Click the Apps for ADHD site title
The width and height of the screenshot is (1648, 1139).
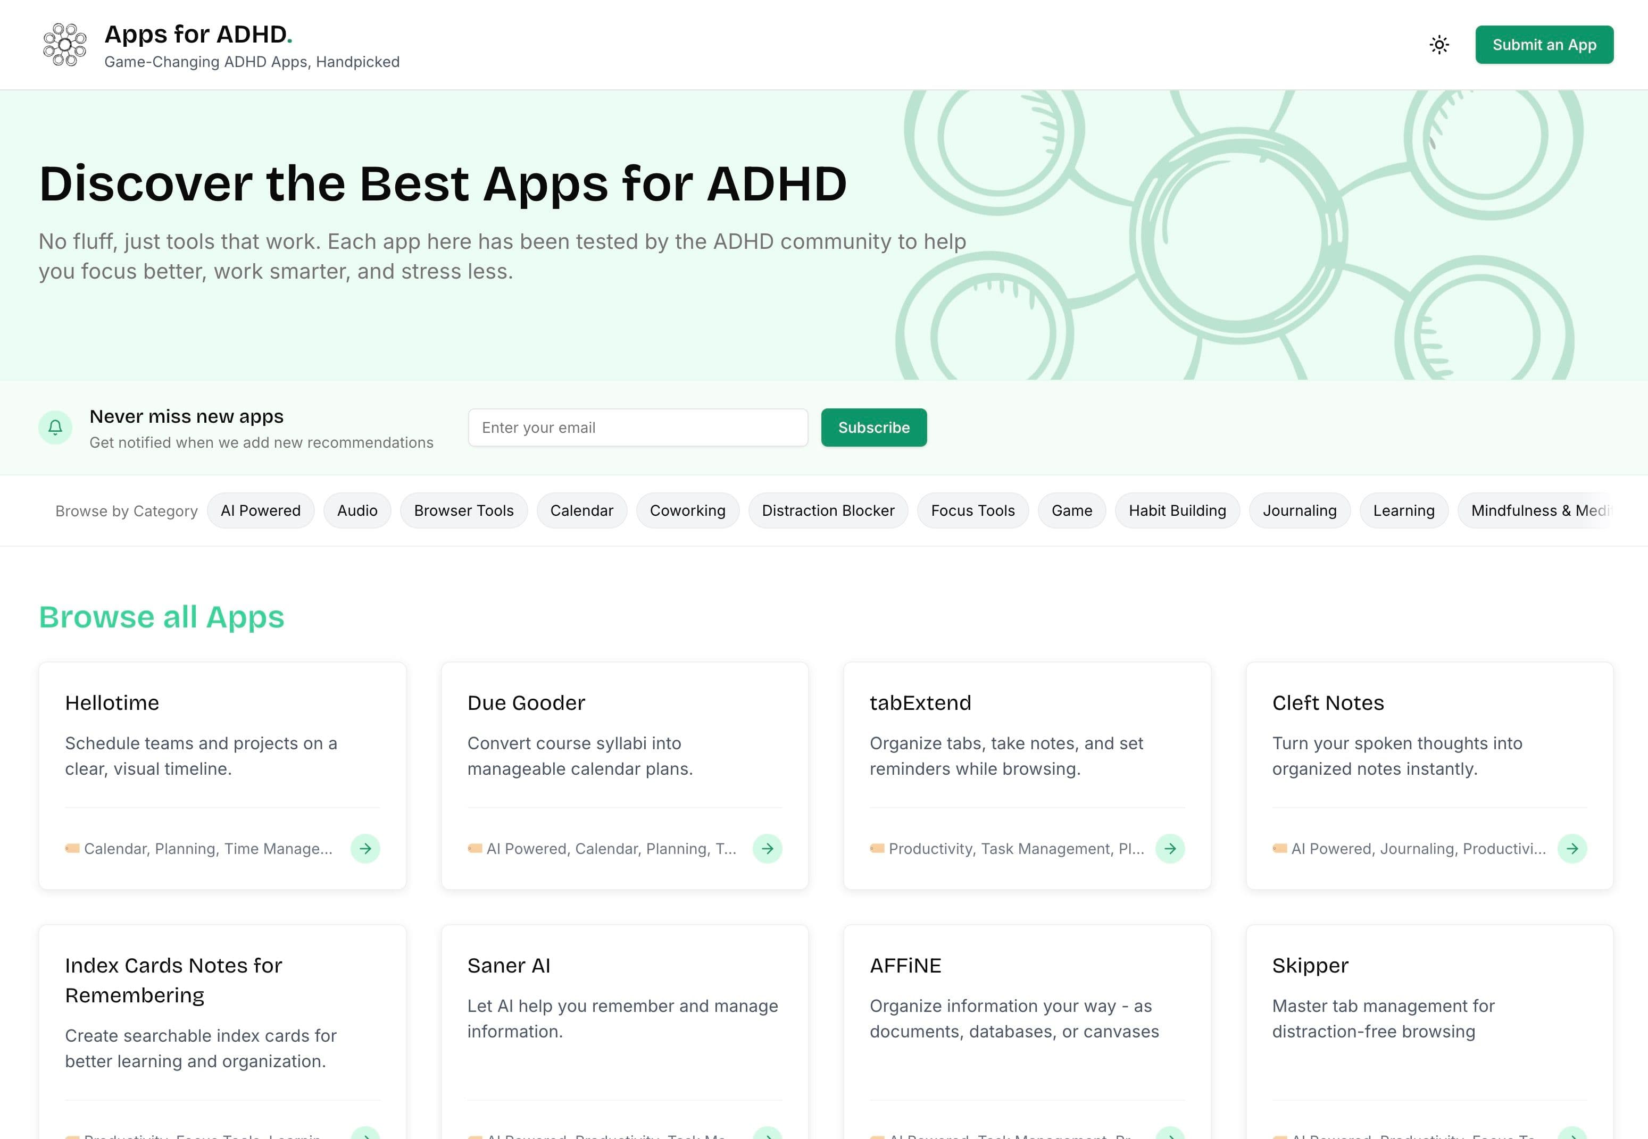pos(198,34)
